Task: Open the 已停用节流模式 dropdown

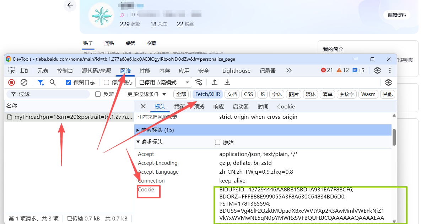Action: pos(164,82)
